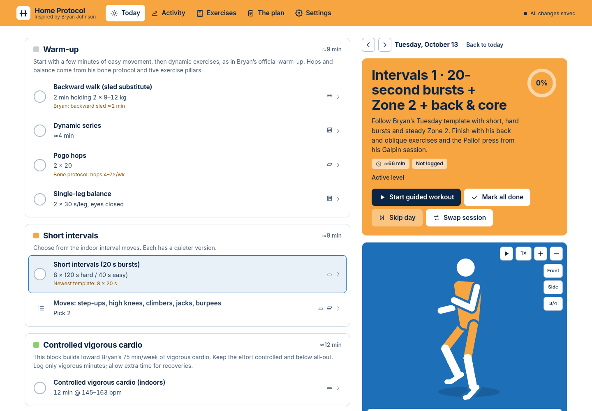Click mat icon on Pogo hops row
592x411 pixels.
pos(329,164)
